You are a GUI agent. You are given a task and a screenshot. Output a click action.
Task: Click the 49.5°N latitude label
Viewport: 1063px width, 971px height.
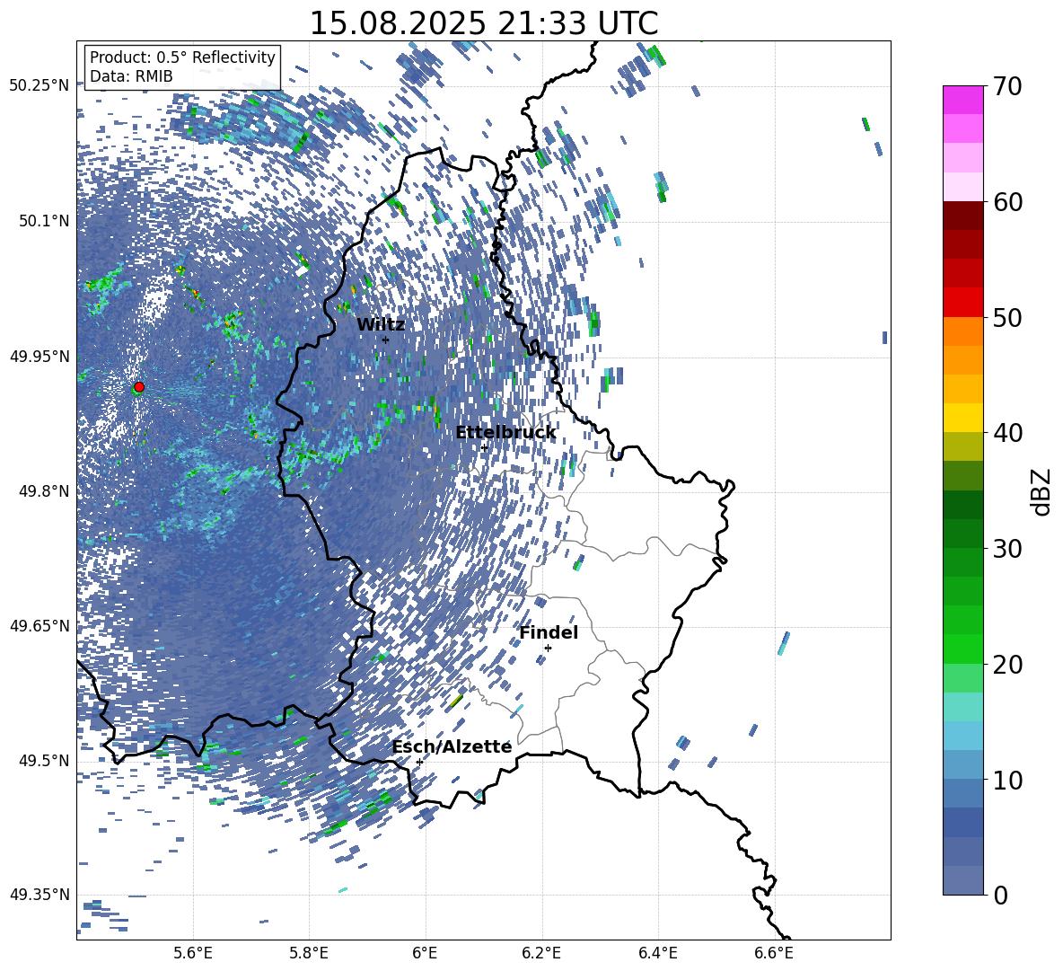tap(44, 761)
